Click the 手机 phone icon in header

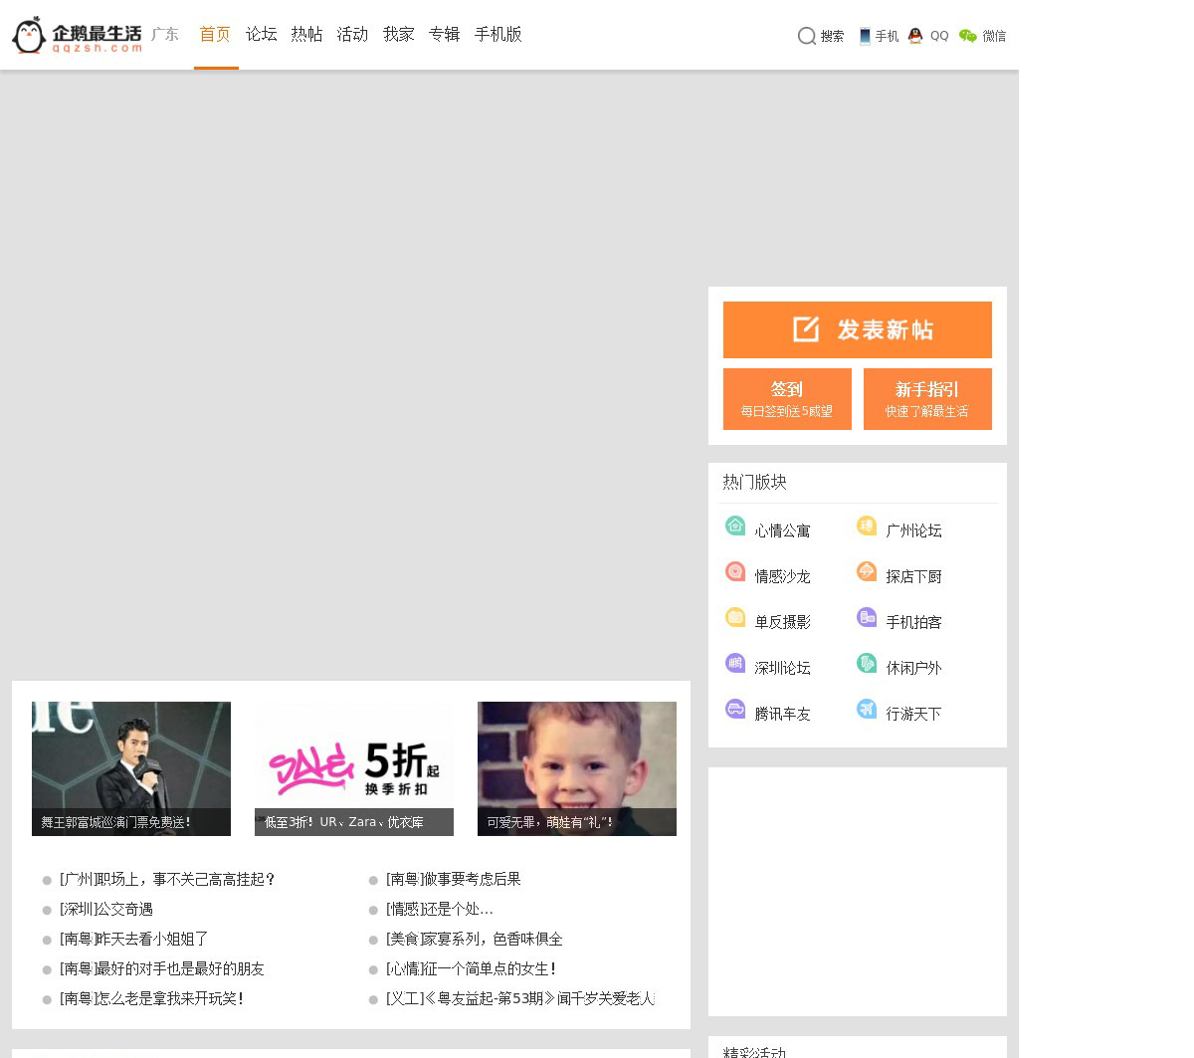pos(865,36)
